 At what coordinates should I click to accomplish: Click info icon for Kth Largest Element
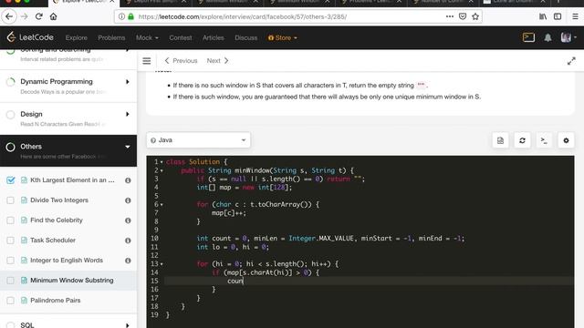128,180
